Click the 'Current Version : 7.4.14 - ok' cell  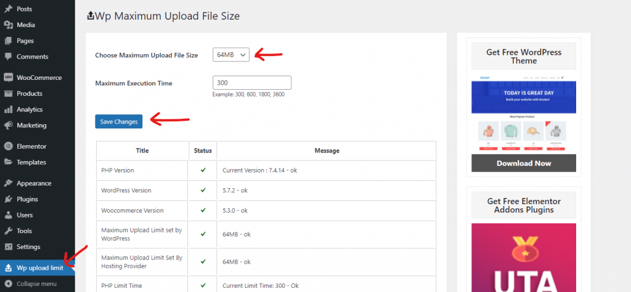(327, 170)
